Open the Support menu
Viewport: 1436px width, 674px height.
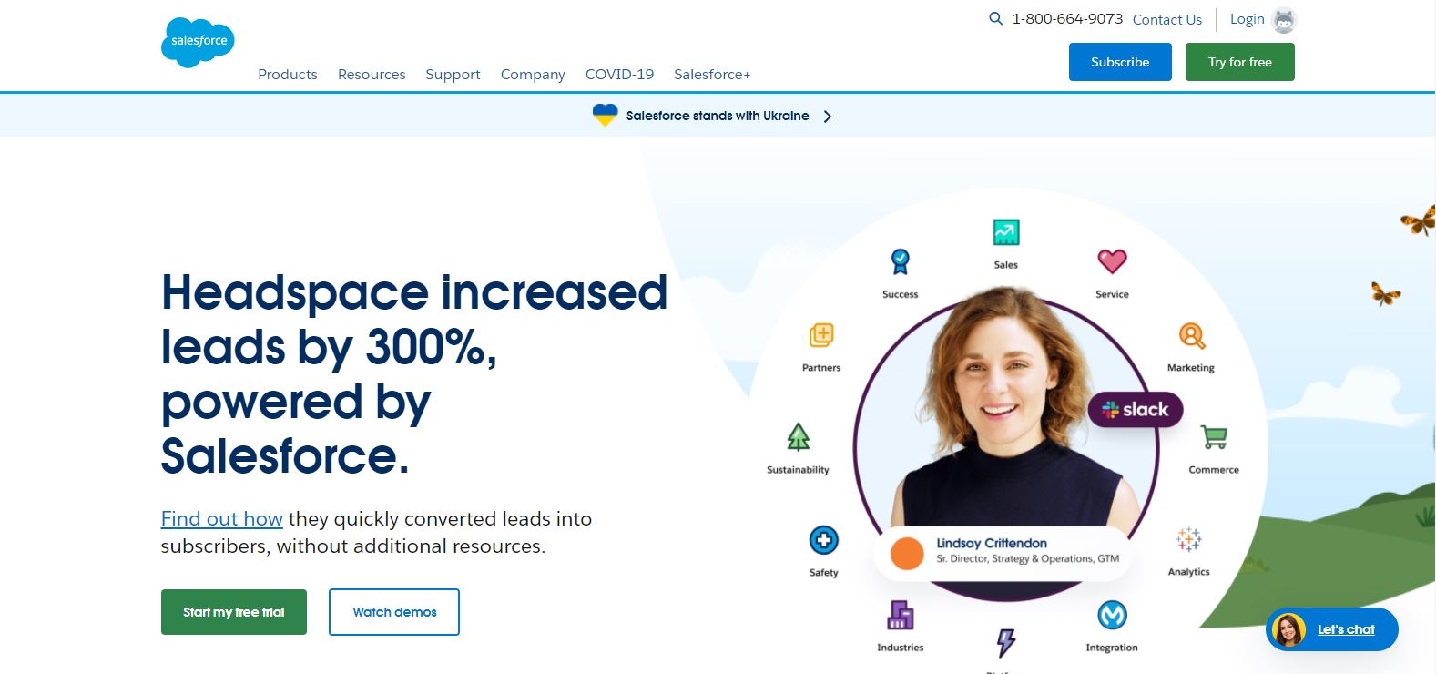click(x=453, y=75)
